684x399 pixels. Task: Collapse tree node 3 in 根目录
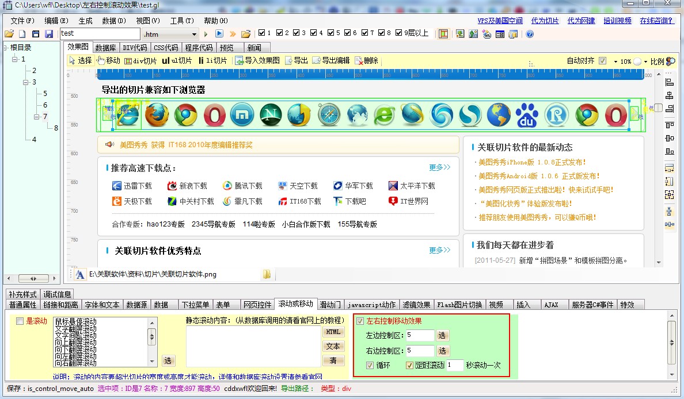(x=26, y=82)
